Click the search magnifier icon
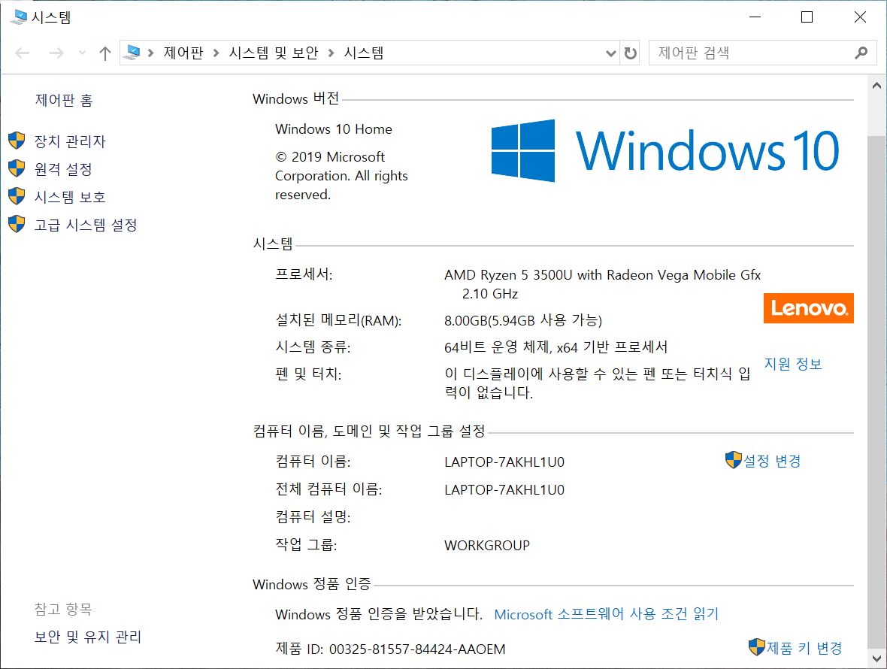Image resolution: width=887 pixels, height=669 pixels. [x=861, y=53]
